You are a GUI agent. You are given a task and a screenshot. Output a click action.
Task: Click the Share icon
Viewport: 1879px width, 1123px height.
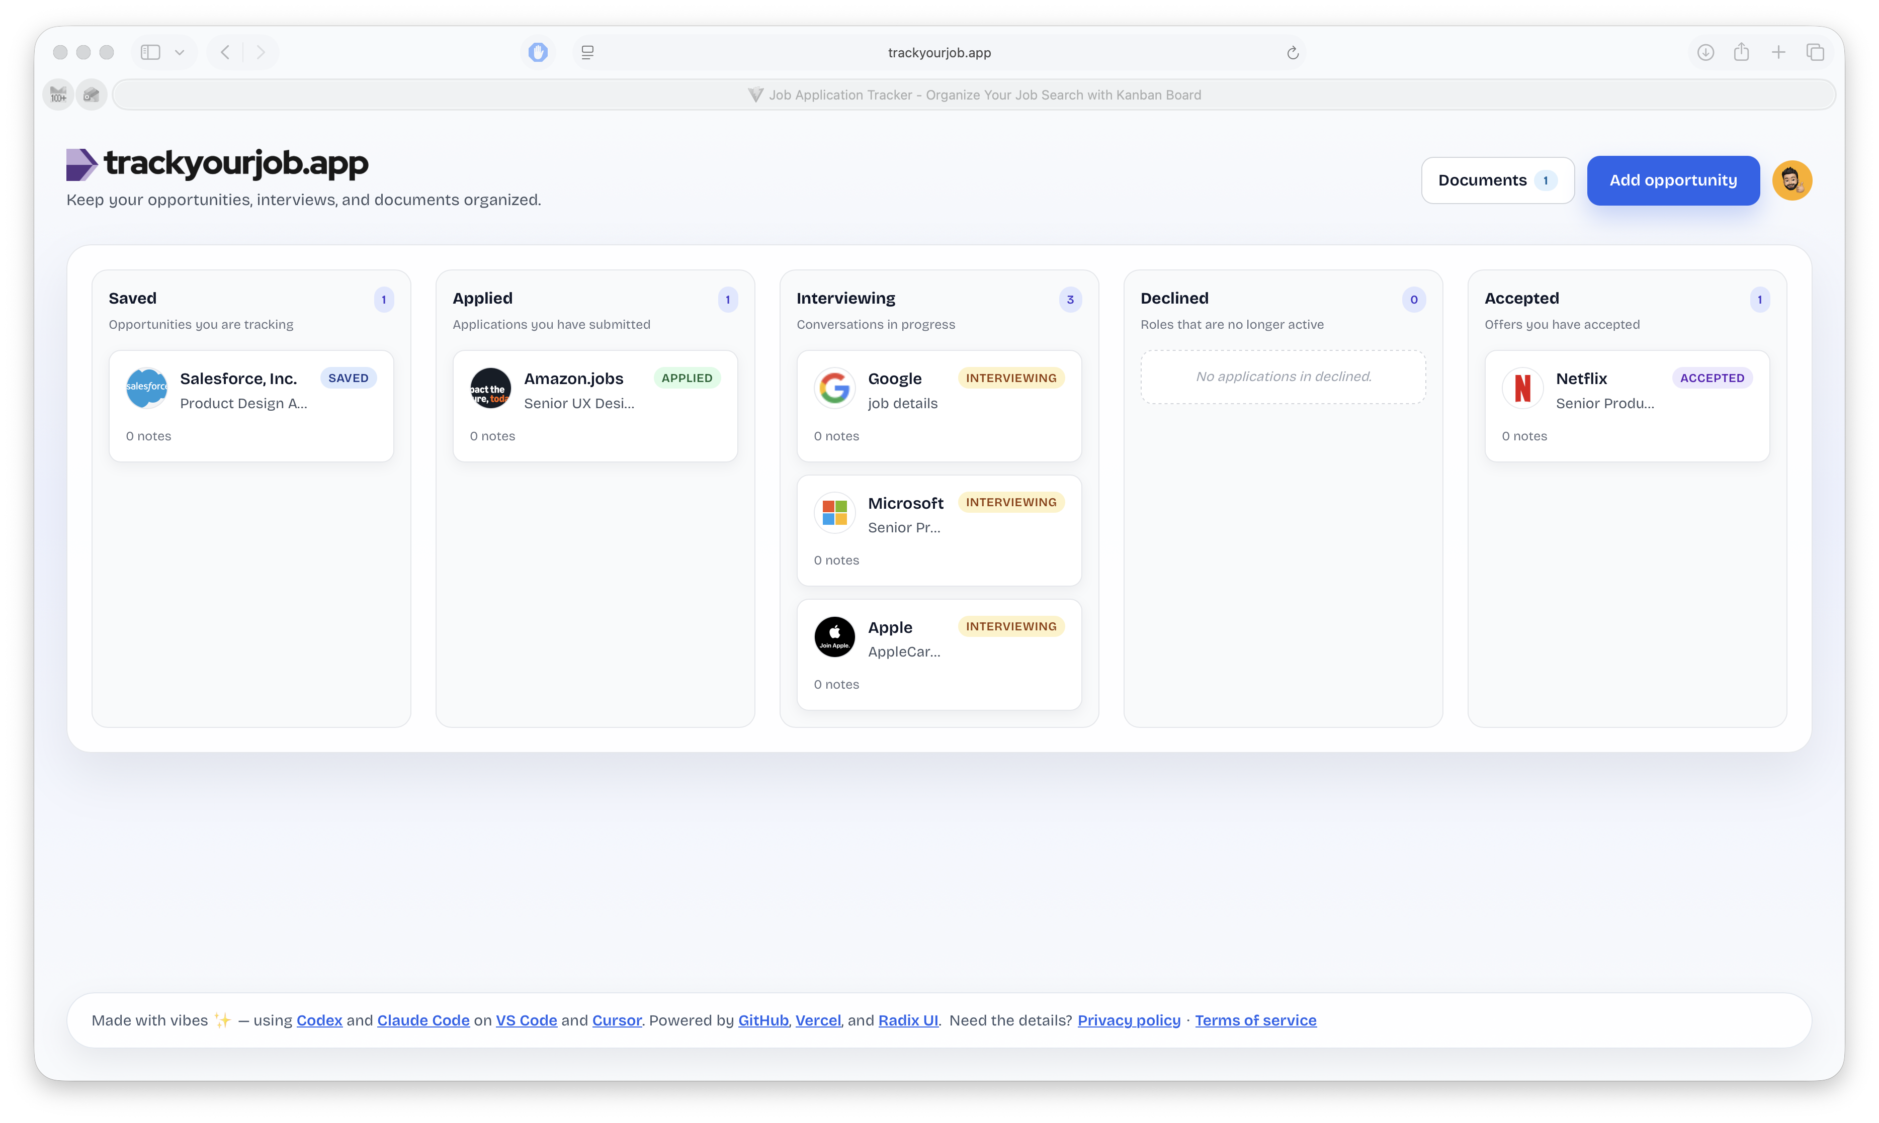click(1741, 51)
